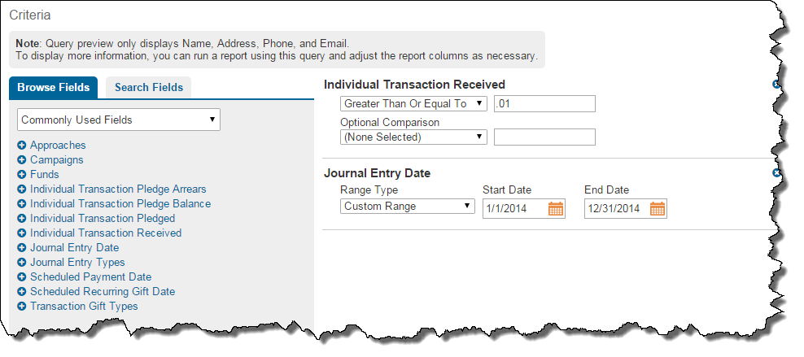Viewport: 804px width, 357px height.
Task: Open the Greater Than Or Equal To dropdown
Action: coord(413,104)
